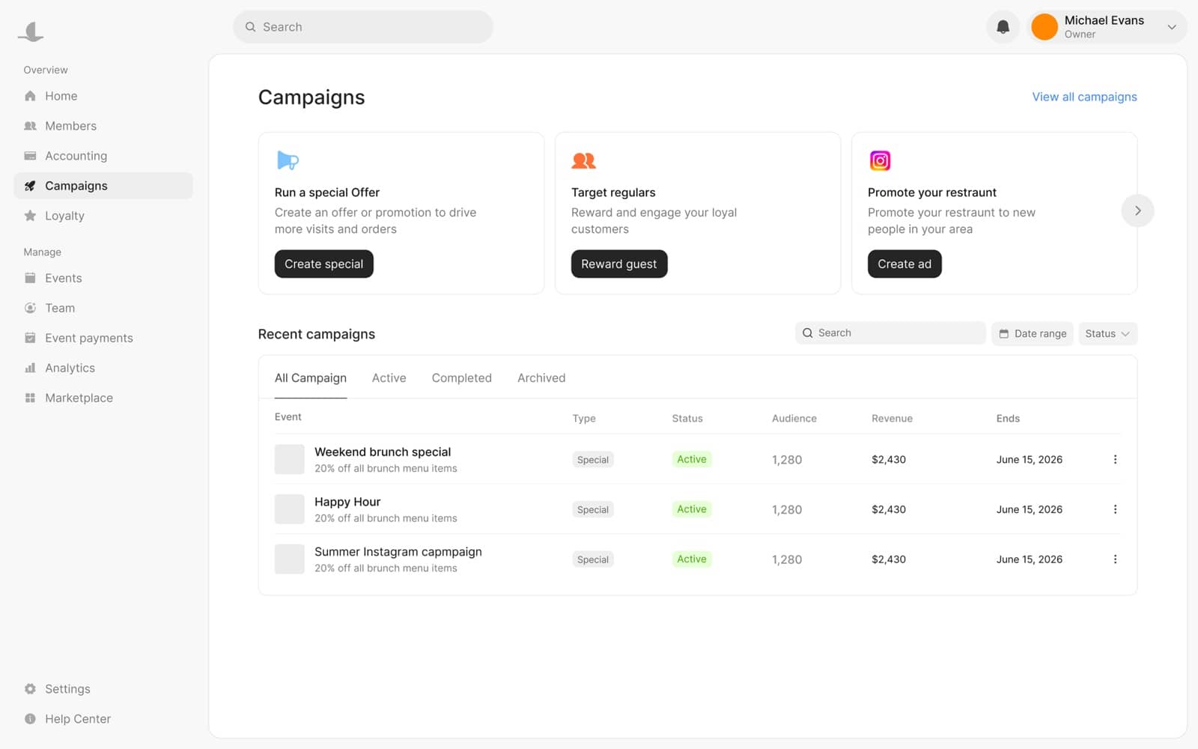Click the Loyalty star icon

click(x=30, y=216)
